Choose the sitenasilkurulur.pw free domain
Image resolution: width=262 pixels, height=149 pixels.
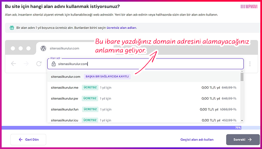(144, 99)
